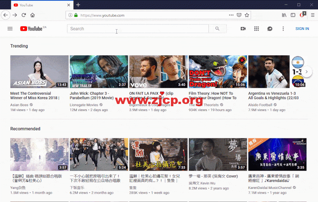
Task: Reload the YouTube page
Action: tap(24, 15)
